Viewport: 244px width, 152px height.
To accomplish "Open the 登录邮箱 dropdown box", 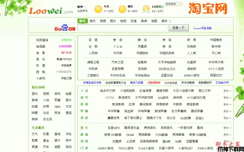I will [x=173, y=4].
